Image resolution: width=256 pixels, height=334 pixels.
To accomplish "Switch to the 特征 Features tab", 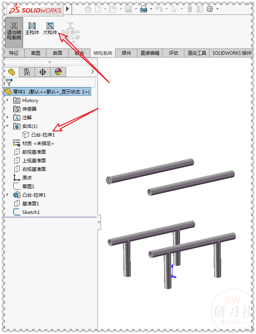I will coord(14,53).
